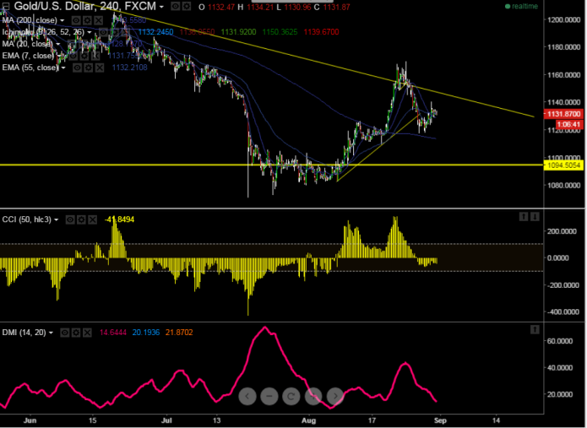Reset chart view with circular arrow button
The width and height of the screenshot is (587, 428).
[291, 395]
